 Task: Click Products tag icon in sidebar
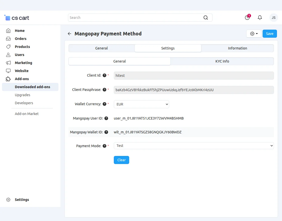8,47
